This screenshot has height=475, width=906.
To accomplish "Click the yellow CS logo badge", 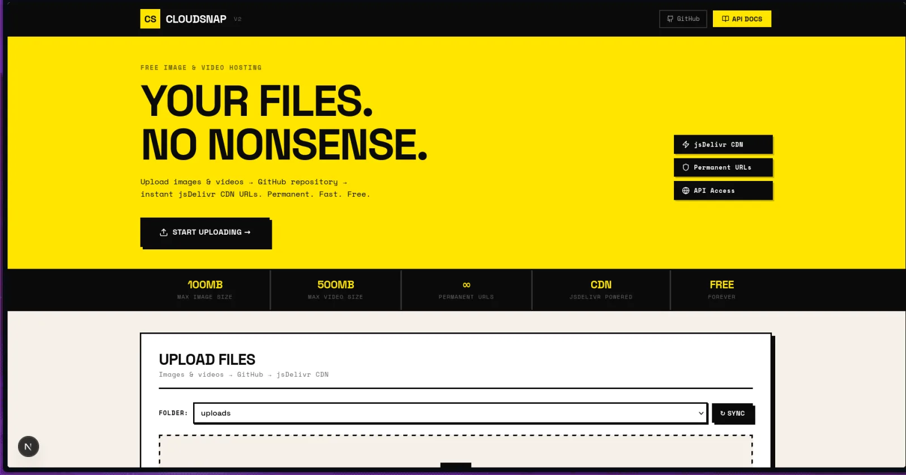I will (150, 19).
